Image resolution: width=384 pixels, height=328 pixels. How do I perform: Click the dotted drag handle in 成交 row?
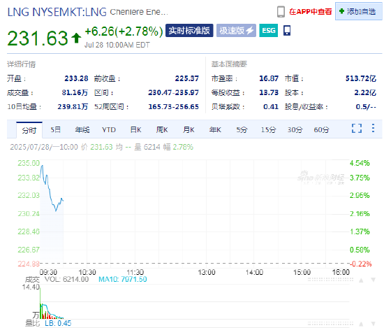pyautogui.click(x=330, y=280)
